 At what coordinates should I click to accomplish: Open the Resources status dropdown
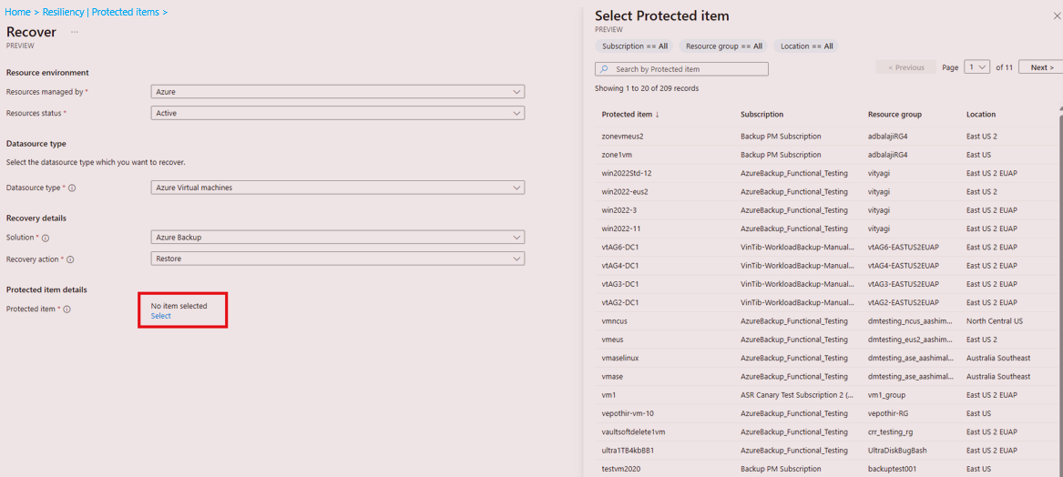click(x=338, y=113)
